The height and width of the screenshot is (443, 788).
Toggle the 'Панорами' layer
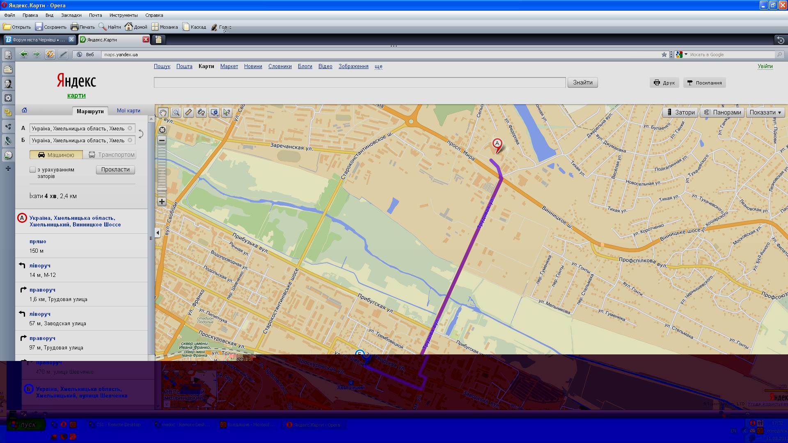pos(722,112)
